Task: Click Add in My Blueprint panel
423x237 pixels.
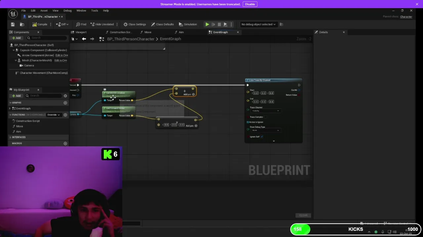Action: coord(16,96)
